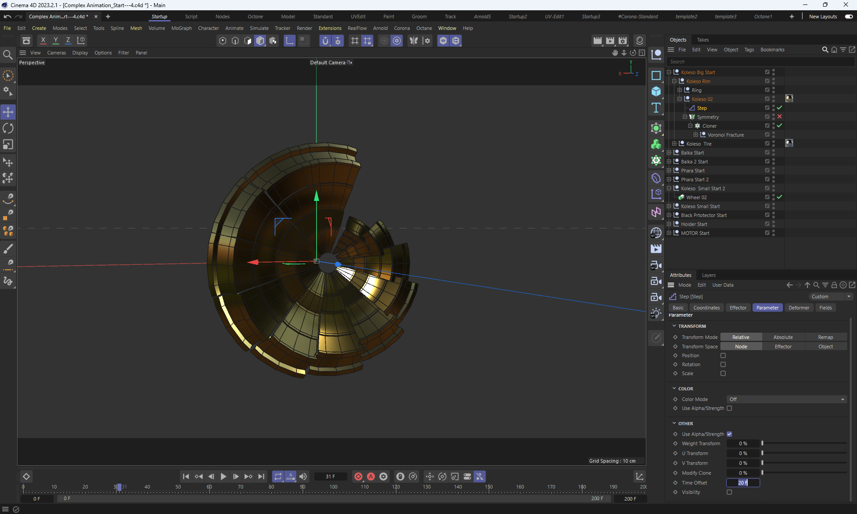Uncheck Use Alpha/Strength under Other
This screenshot has height=514, width=857.
(729, 434)
